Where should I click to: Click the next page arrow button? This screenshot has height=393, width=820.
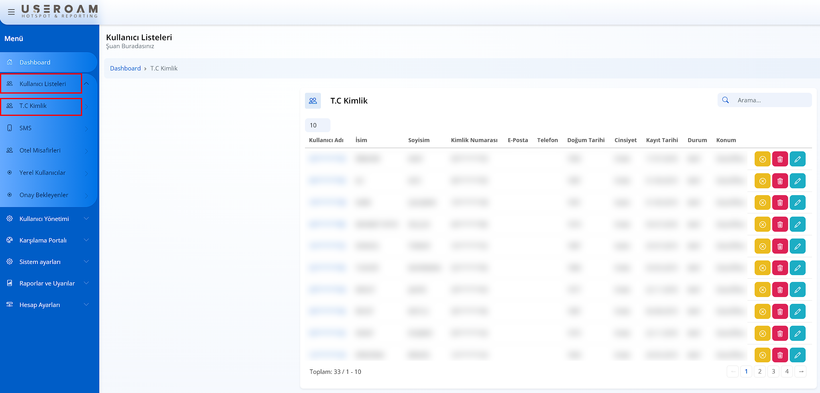pyautogui.click(x=800, y=371)
